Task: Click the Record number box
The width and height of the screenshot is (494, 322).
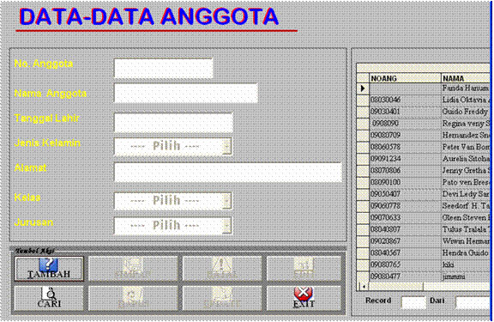Action: [x=413, y=303]
